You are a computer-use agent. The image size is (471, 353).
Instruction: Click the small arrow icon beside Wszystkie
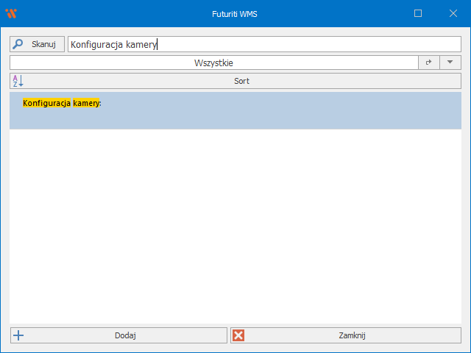[429, 63]
